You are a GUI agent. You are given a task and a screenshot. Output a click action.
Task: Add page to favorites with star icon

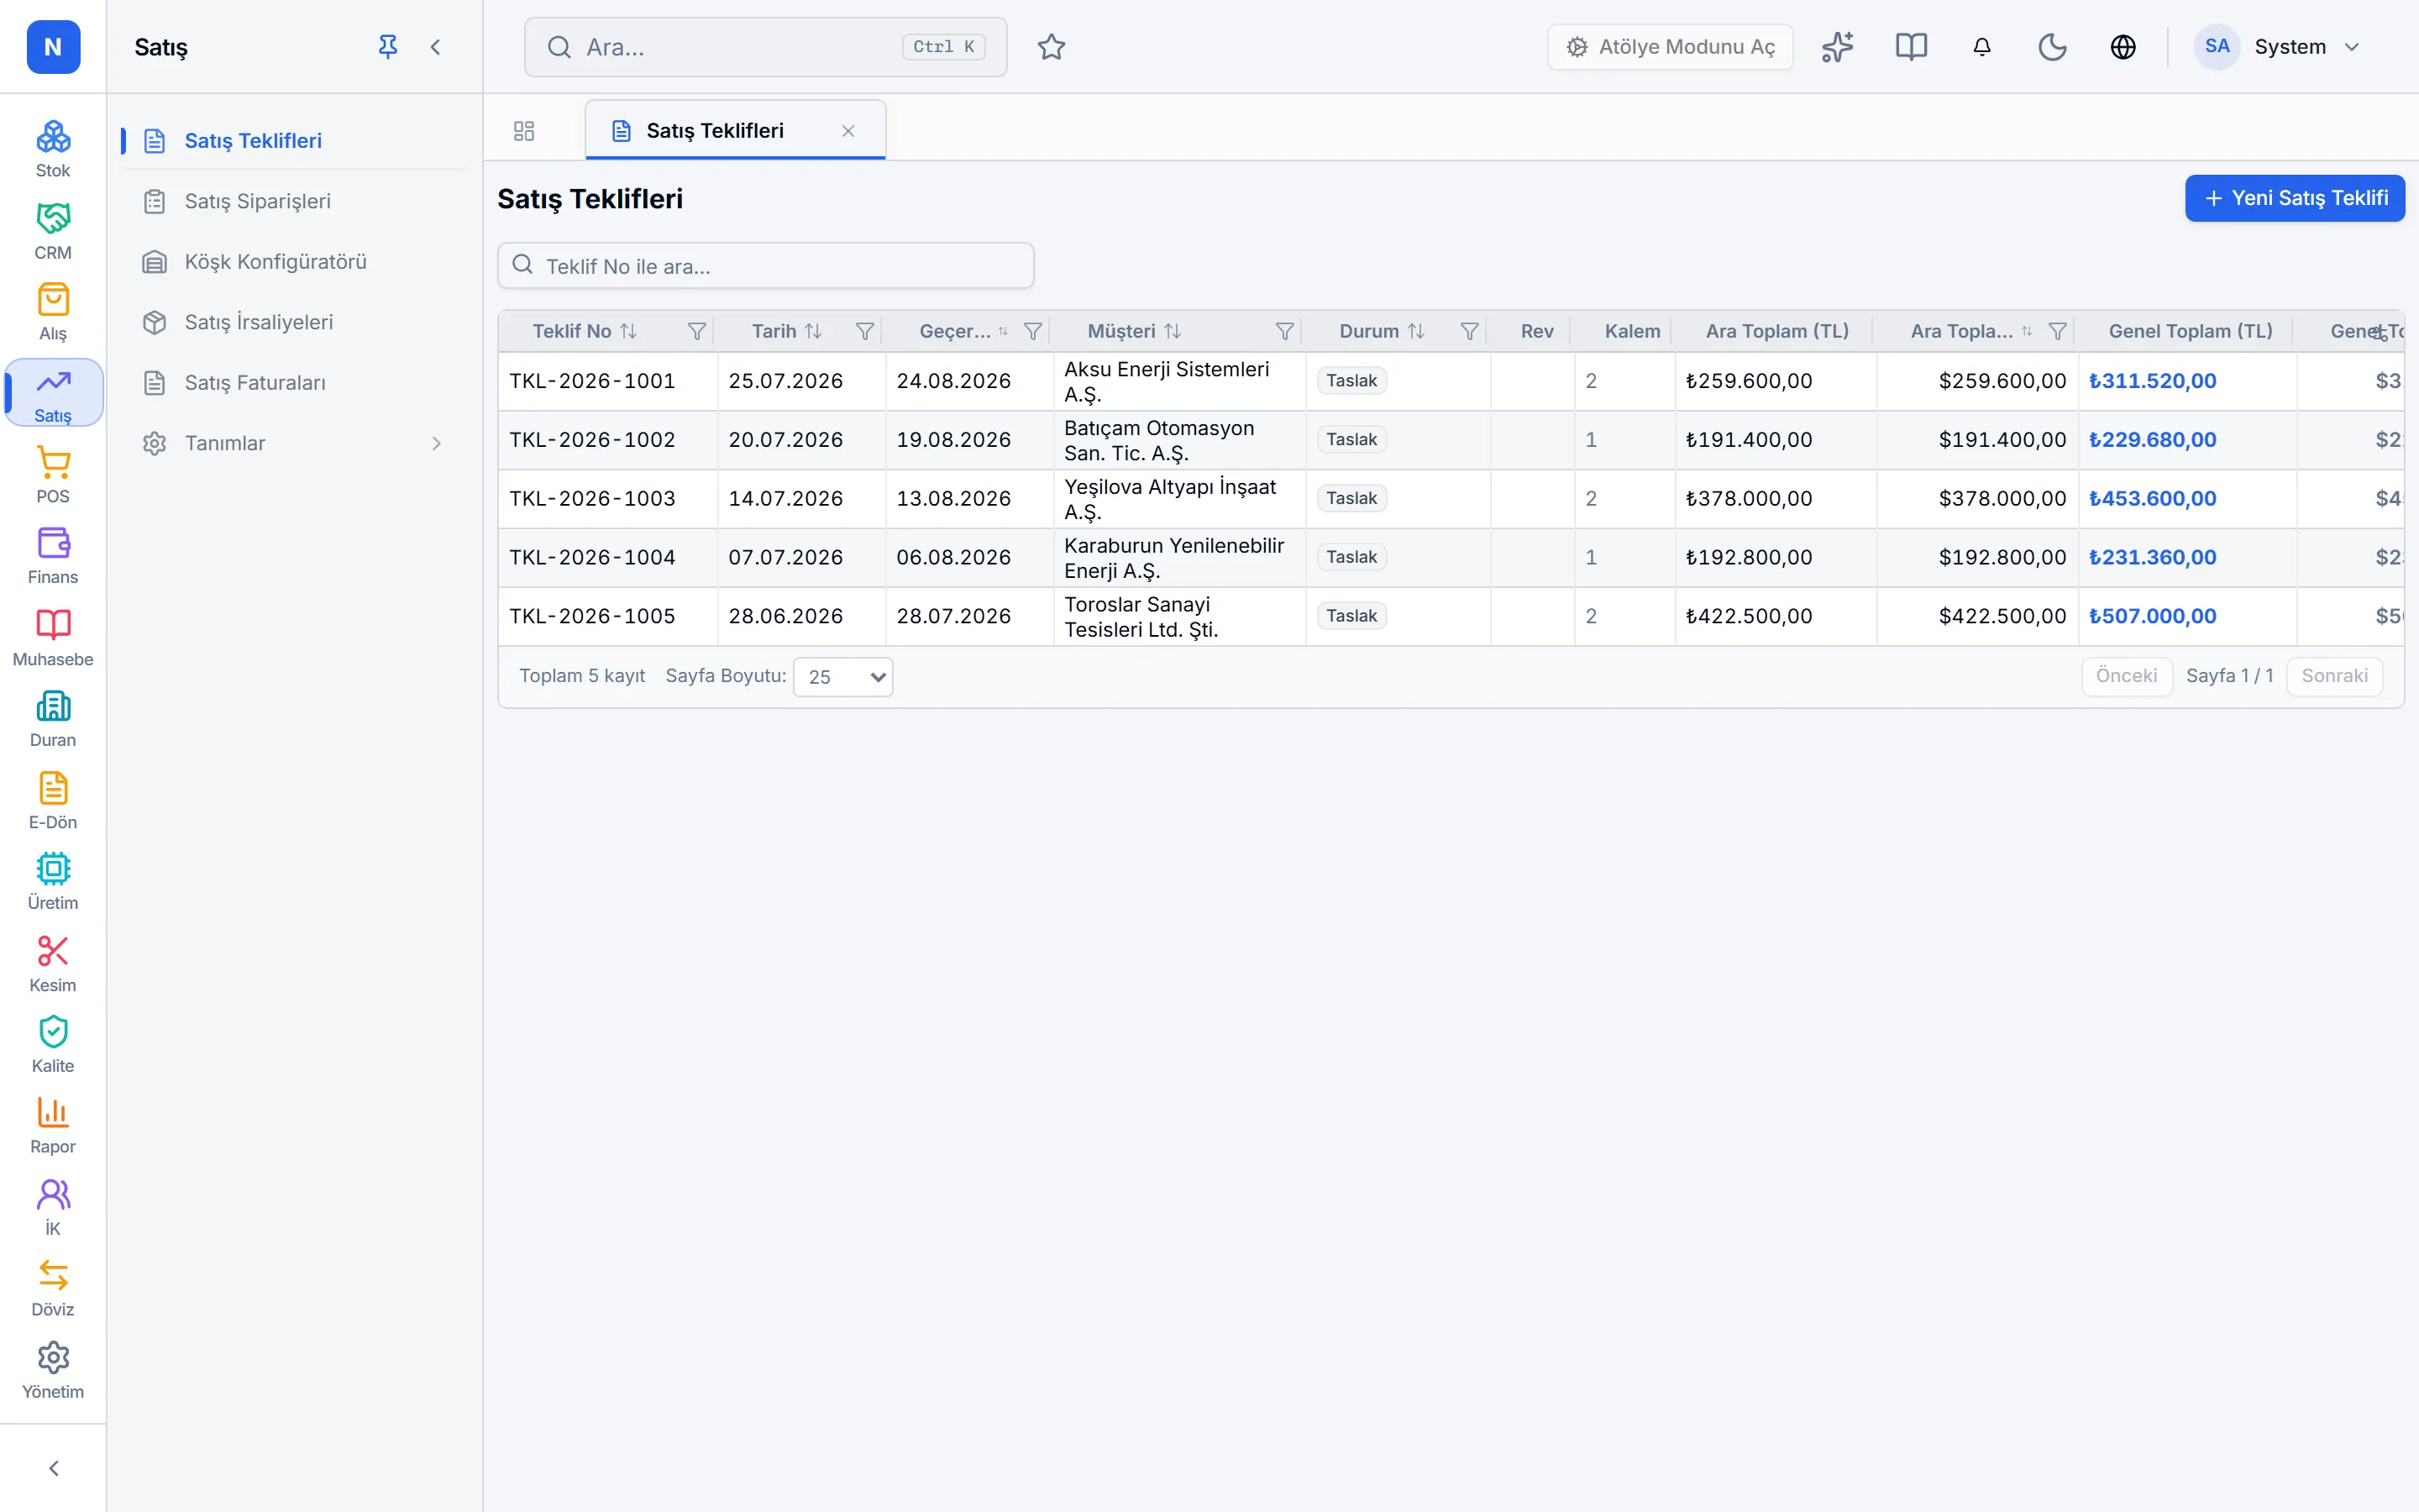point(1052,47)
